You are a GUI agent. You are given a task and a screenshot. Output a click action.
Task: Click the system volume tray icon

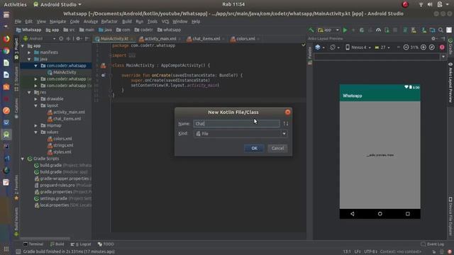430,4
